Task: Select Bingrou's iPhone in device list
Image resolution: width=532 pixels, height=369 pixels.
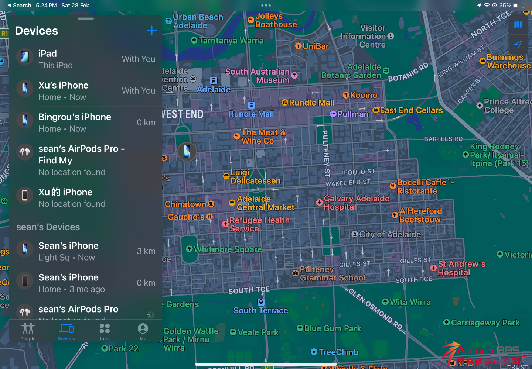Action: click(86, 123)
